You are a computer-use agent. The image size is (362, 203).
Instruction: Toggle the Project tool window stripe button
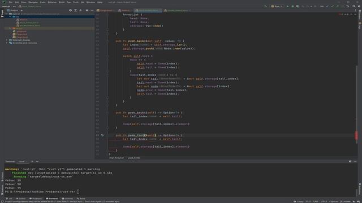tap(2, 14)
